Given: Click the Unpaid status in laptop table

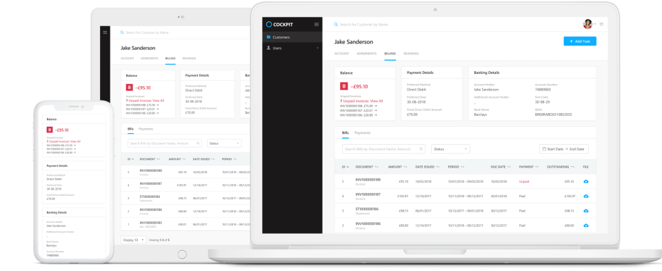Looking at the screenshot, I should point(524,181).
